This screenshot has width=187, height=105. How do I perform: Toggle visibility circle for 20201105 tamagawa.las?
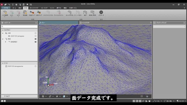point(36,66)
